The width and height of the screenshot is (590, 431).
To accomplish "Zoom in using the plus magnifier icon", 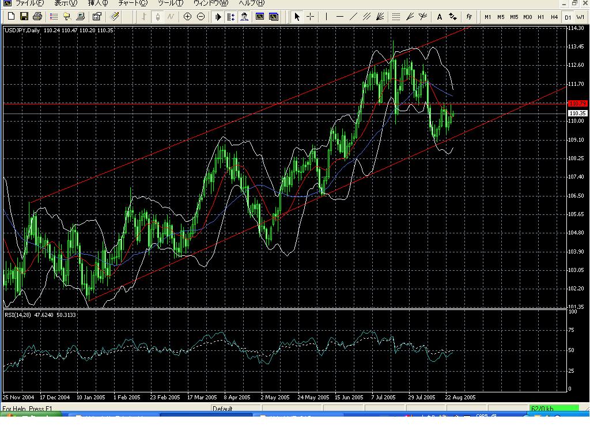I will coord(187,17).
